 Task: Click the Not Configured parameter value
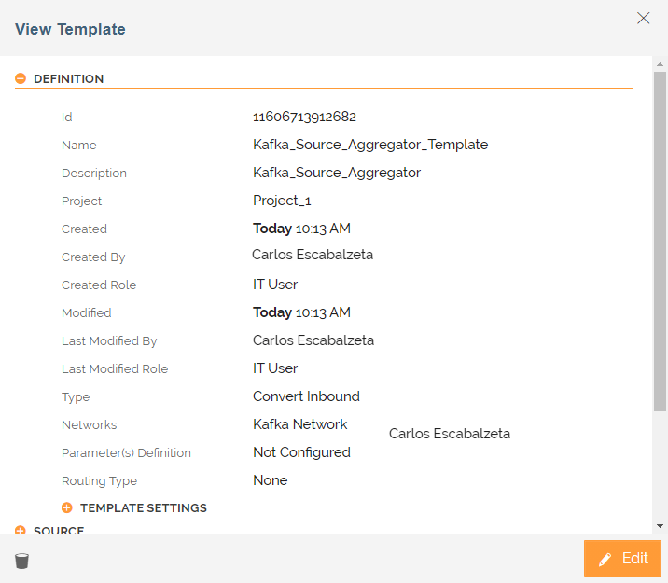(x=301, y=452)
